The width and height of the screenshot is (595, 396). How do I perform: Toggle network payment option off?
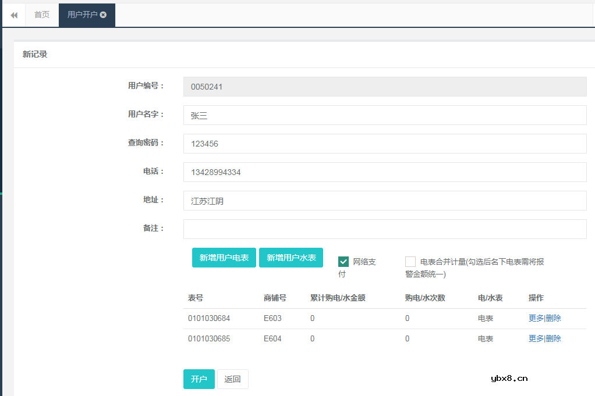(x=343, y=261)
